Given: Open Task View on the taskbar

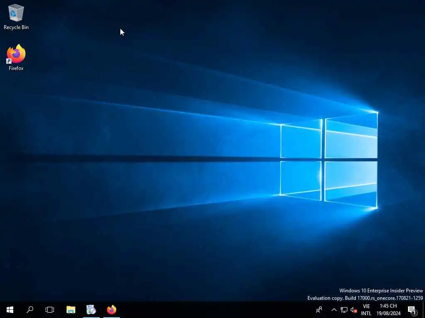Looking at the screenshot, I should (50, 310).
